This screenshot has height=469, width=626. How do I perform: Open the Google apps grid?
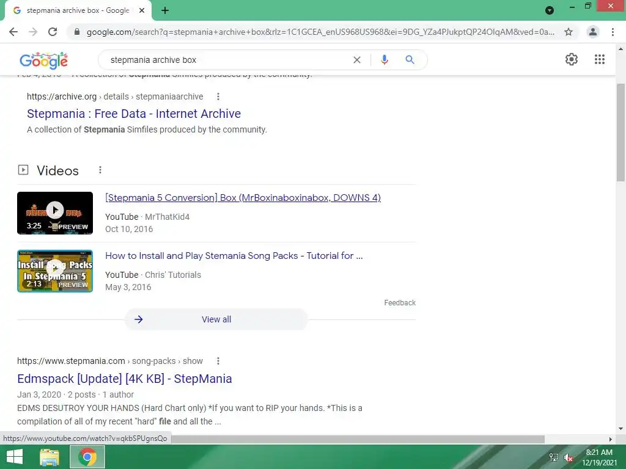599,59
